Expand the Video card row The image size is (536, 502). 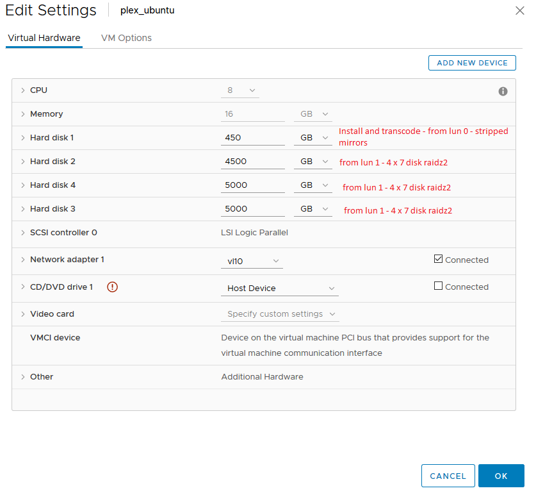23,314
